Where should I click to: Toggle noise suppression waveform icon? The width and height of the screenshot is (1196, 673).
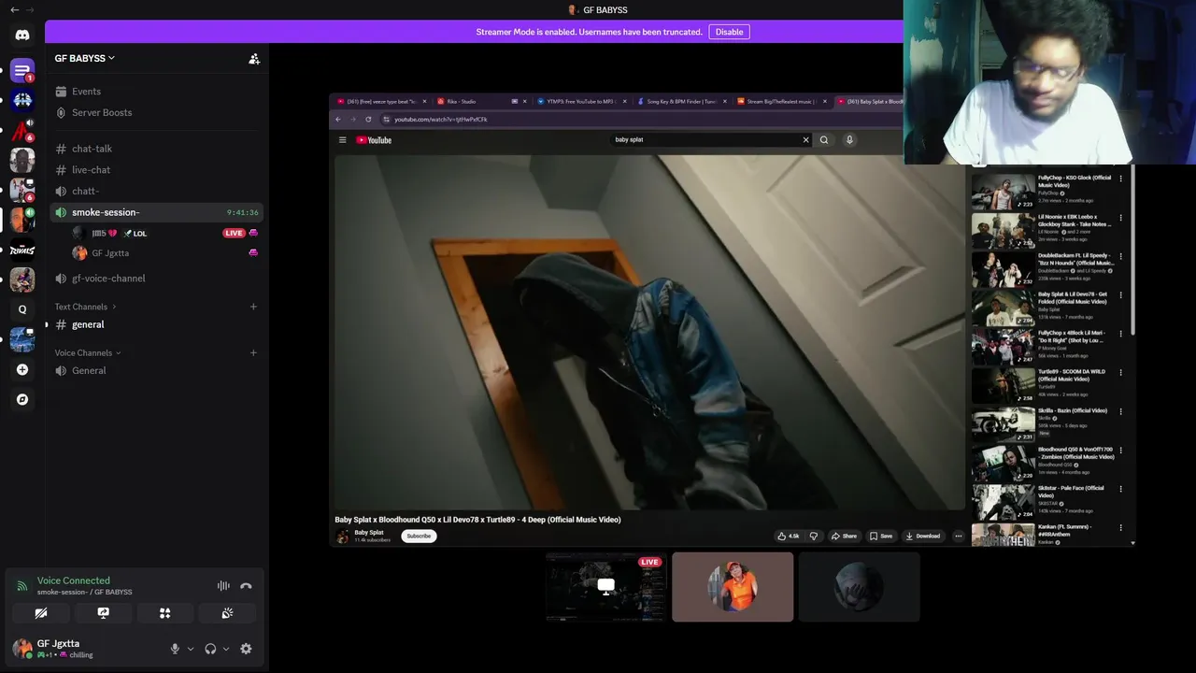coord(223,586)
